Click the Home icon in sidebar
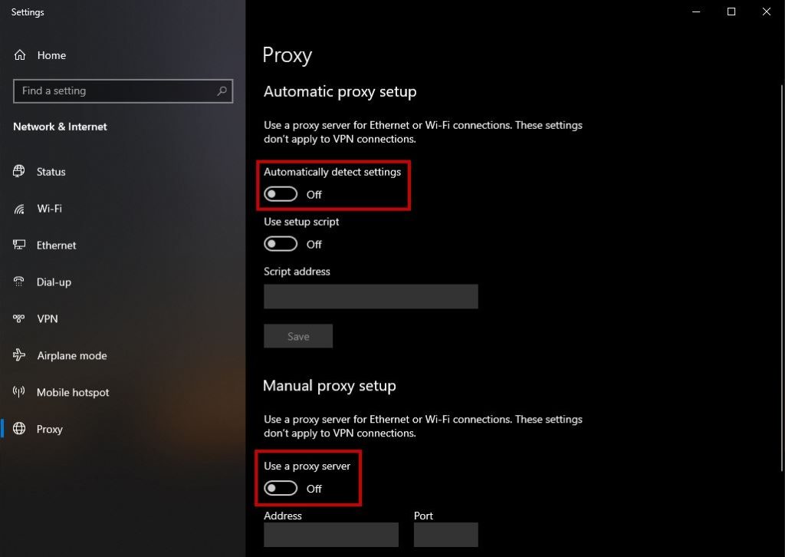The height and width of the screenshot is (557, 785). click(x=20, y=55)
